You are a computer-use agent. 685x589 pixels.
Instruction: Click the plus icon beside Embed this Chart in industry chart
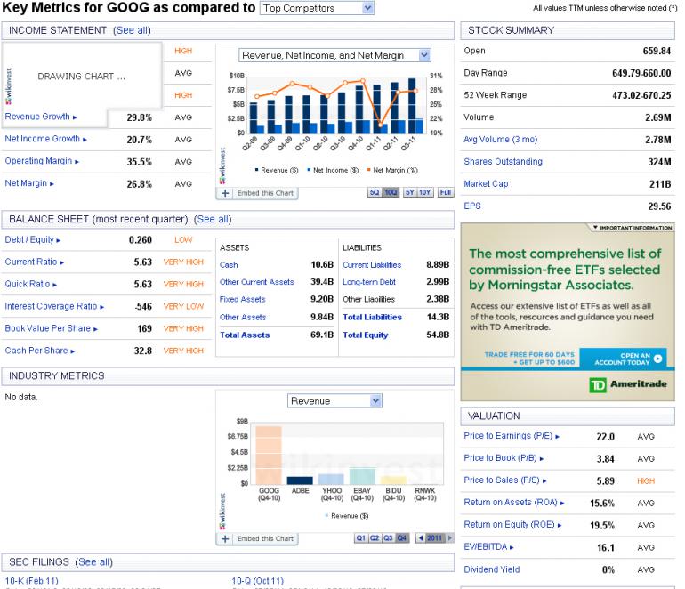[x=225, y=539]
